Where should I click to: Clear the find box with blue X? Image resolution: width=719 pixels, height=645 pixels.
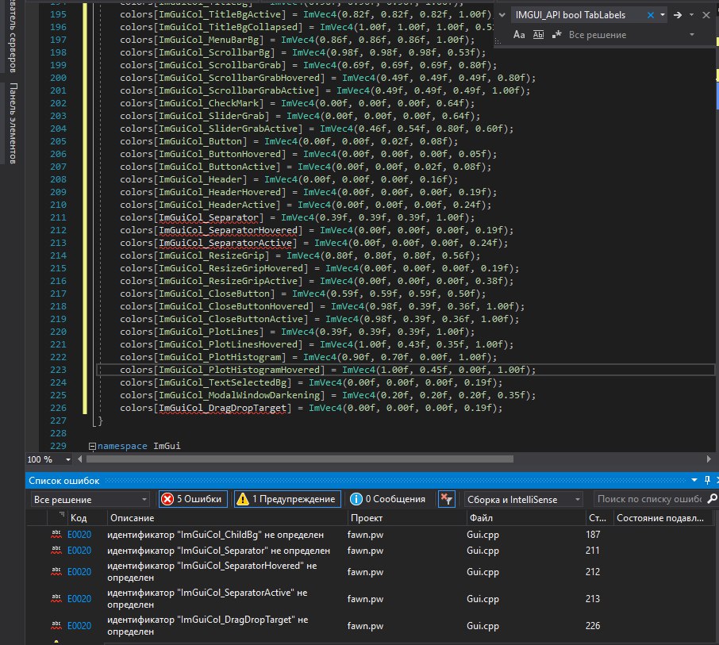click(650, 14)
